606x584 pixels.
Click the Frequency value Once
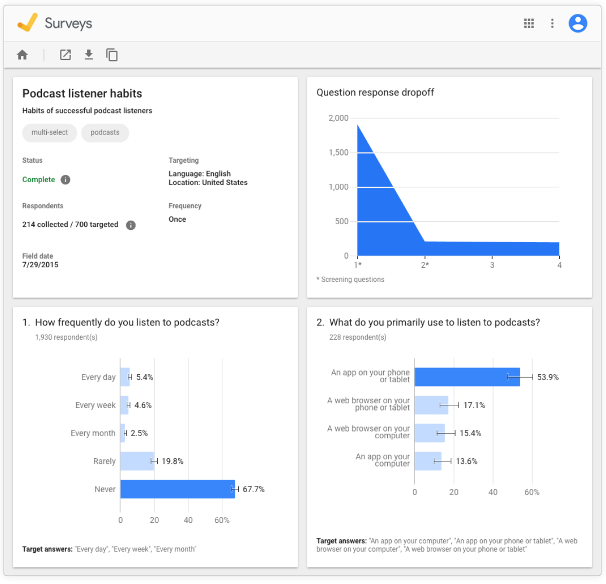[177, 219]
